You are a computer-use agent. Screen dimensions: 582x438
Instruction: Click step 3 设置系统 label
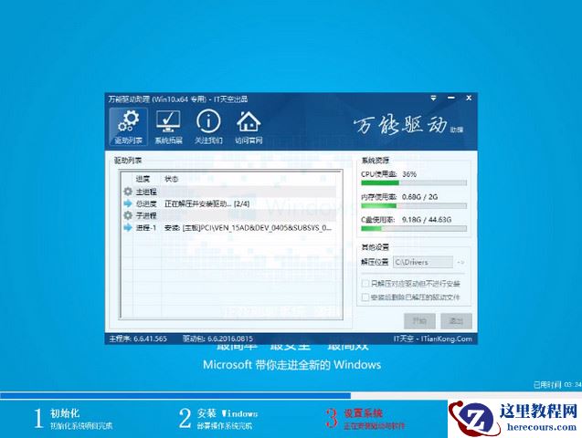363,413
